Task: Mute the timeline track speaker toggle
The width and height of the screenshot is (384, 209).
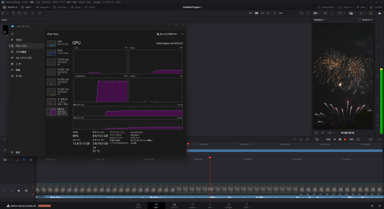Action: pos(19,191)
